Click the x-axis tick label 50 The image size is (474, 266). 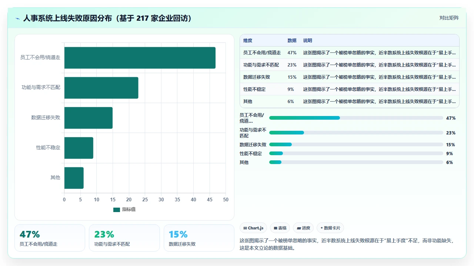coord(226,200)
